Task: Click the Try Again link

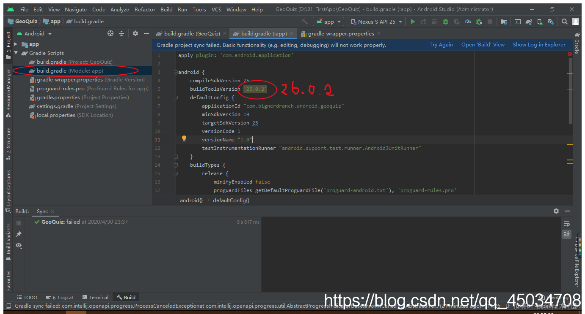Action: click(x=441, y=45)
